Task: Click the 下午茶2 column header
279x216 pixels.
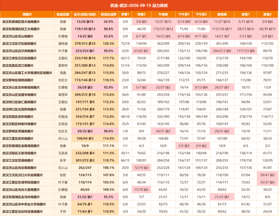Action: [201, 15]
